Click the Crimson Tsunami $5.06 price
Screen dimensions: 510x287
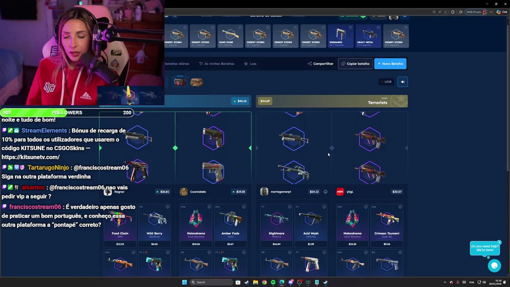click(x=387, y=244)
